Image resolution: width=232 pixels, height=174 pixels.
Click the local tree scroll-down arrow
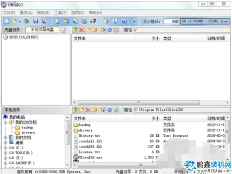[x=67, y=165]
